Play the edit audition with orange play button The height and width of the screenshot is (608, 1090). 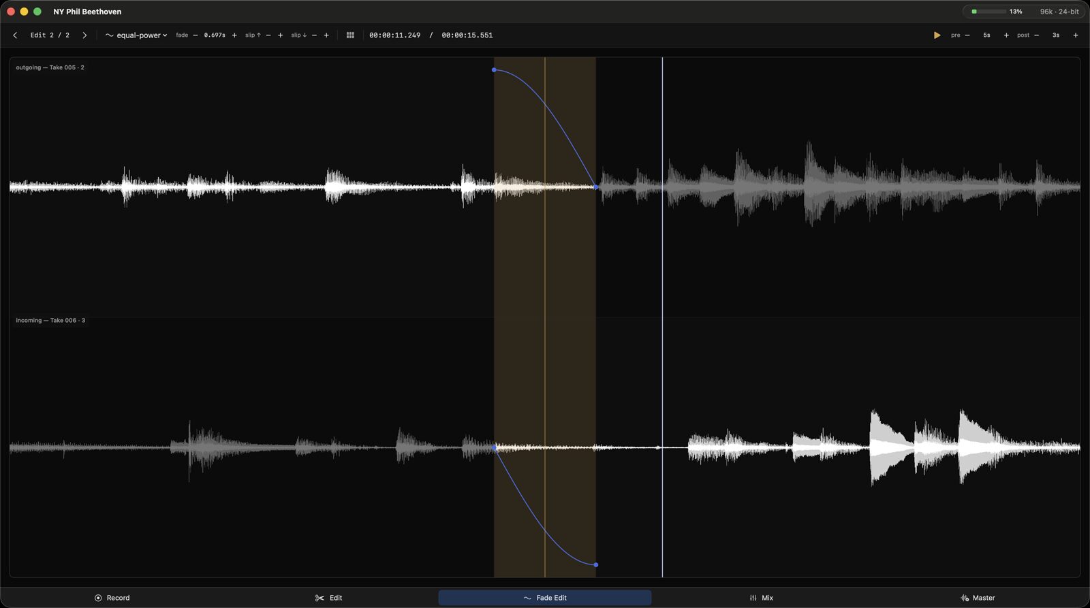(937, 35)
